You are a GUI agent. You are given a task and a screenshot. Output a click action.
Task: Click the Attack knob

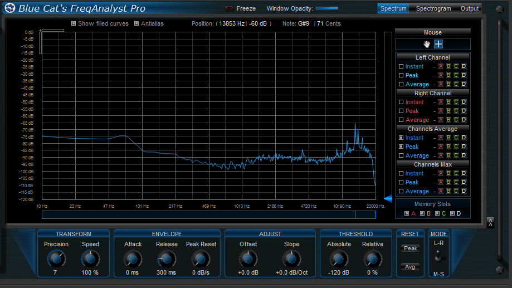(133, 259)
